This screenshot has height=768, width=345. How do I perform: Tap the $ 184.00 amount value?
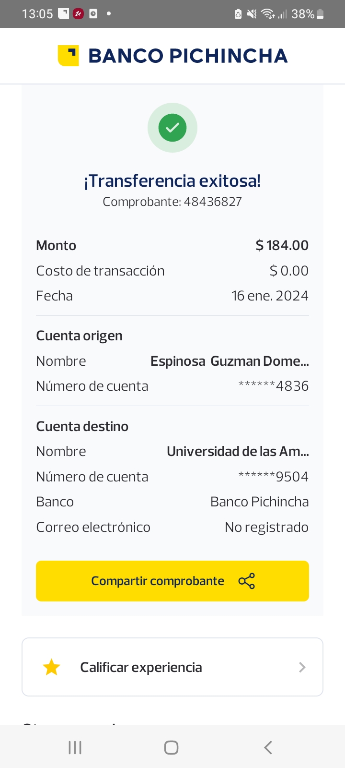pos(282,245)
